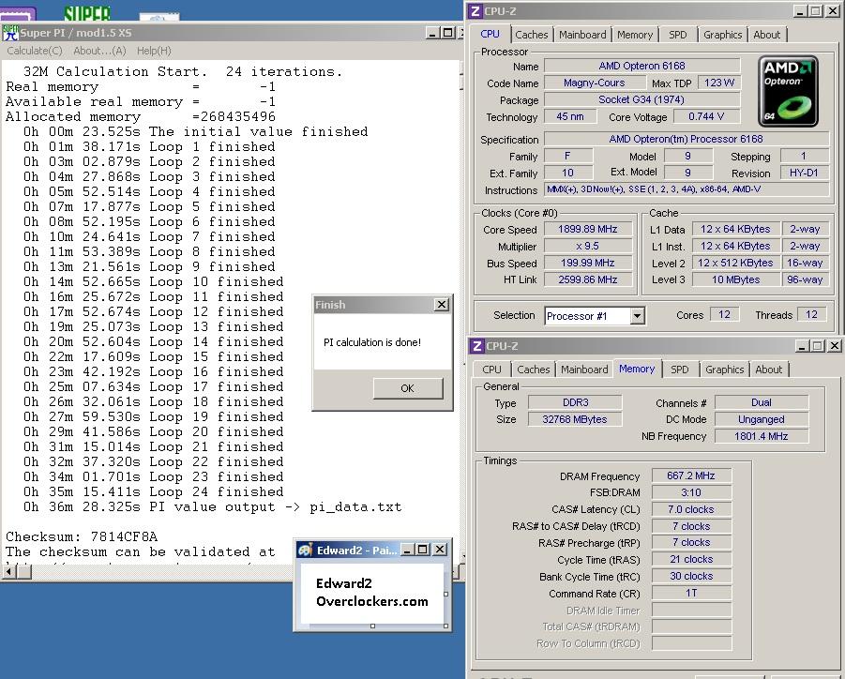The image size is (845, 679).
Task: Click the FSB:DRAM 3:10 value
Action: pos(691,492)
